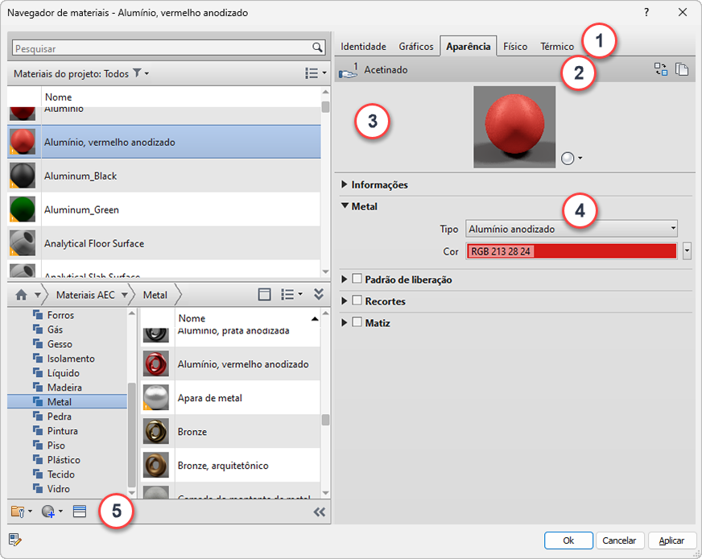This screenshot has height=559, width=702.
Task: Toggle library tree panel view icon
Action: (265, 294)
